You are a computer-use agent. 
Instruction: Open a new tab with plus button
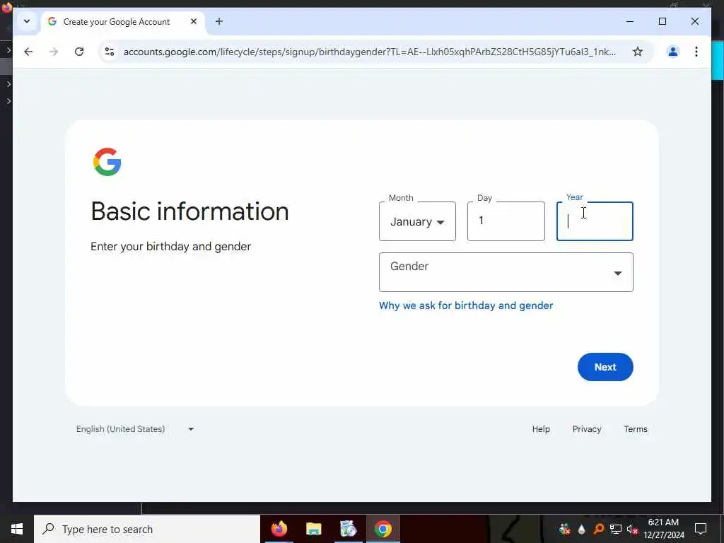(x=219, y=21)
